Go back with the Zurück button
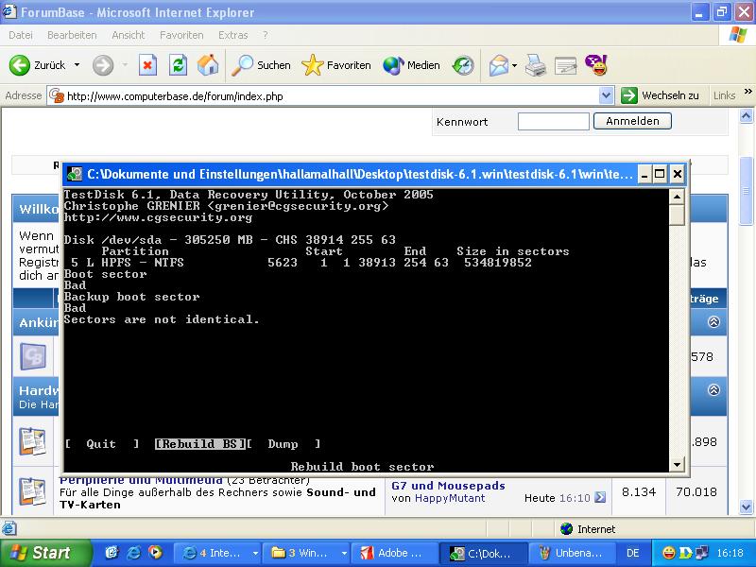Image resolution: width=756 pixels, height=567 pixels. (38, 65)
